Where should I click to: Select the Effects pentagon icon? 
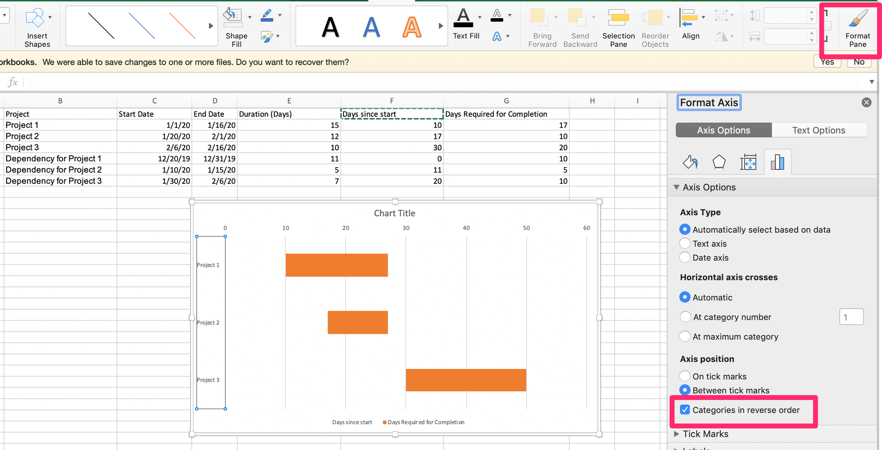click(x=719, y=163)
